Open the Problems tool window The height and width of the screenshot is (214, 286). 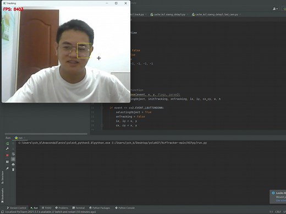(x=62, y=208)
